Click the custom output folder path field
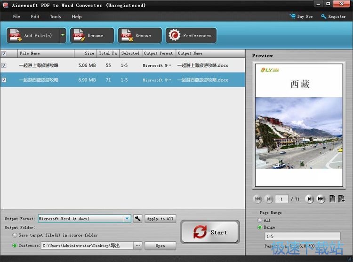Screen dimensions: 353x262 (x=87, y=246)
